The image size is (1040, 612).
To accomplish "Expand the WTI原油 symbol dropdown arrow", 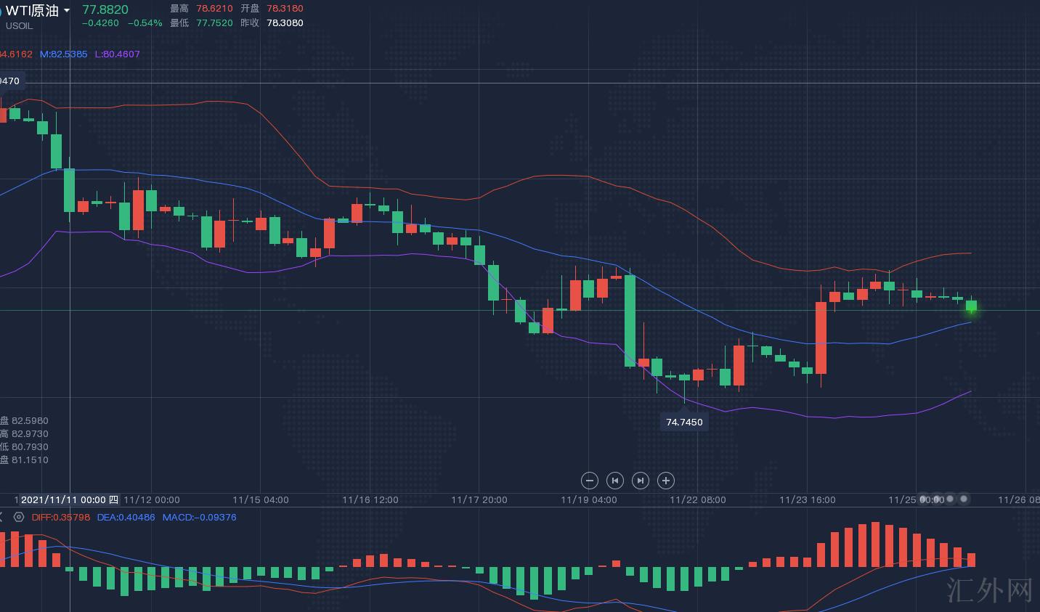I will click(x=67, y=11).
